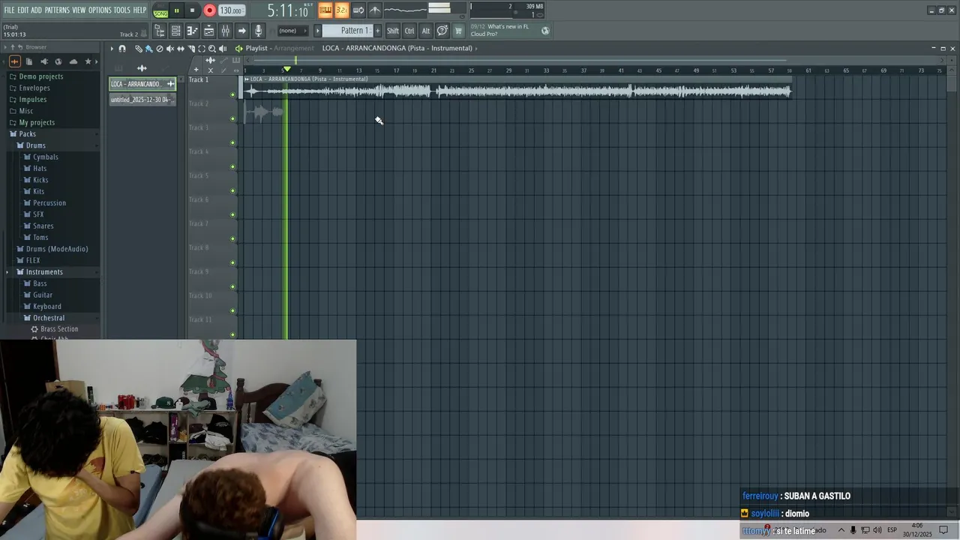Open the ADD menu

click(x=37, y=10)
